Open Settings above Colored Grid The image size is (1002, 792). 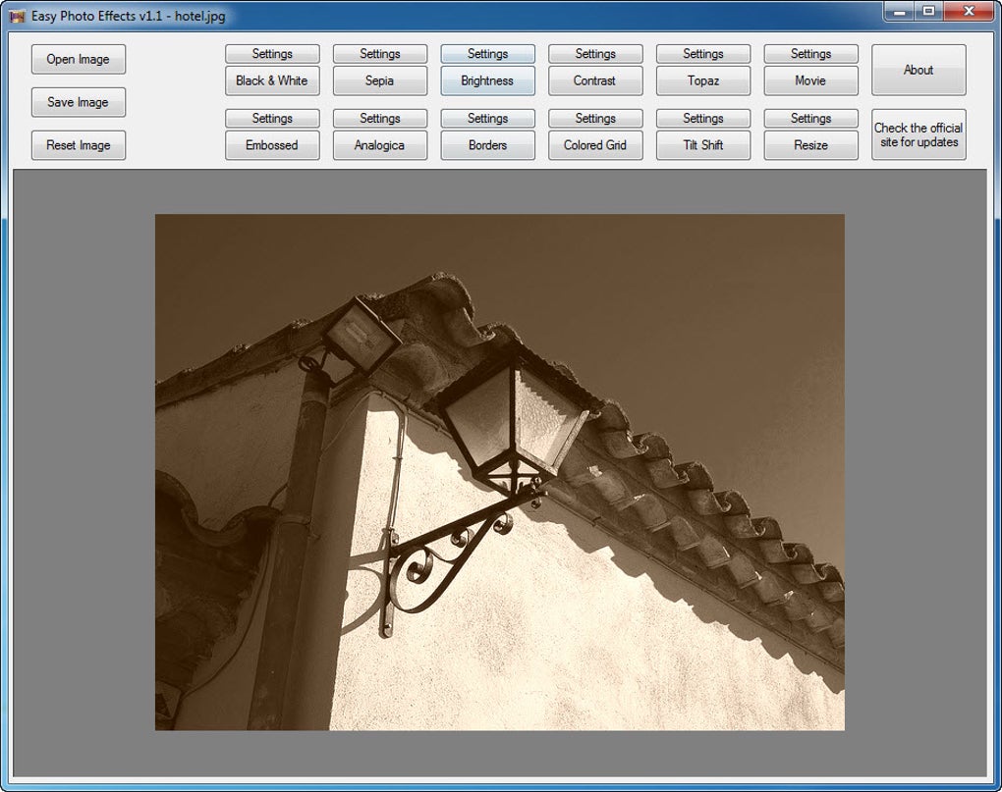(595, 118)
